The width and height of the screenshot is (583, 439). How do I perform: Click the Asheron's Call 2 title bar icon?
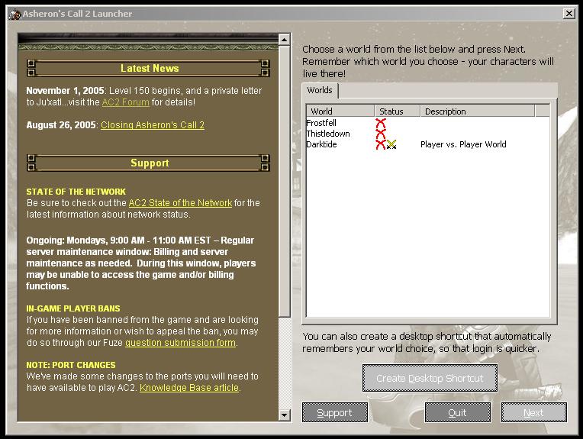tap(15, 15)
